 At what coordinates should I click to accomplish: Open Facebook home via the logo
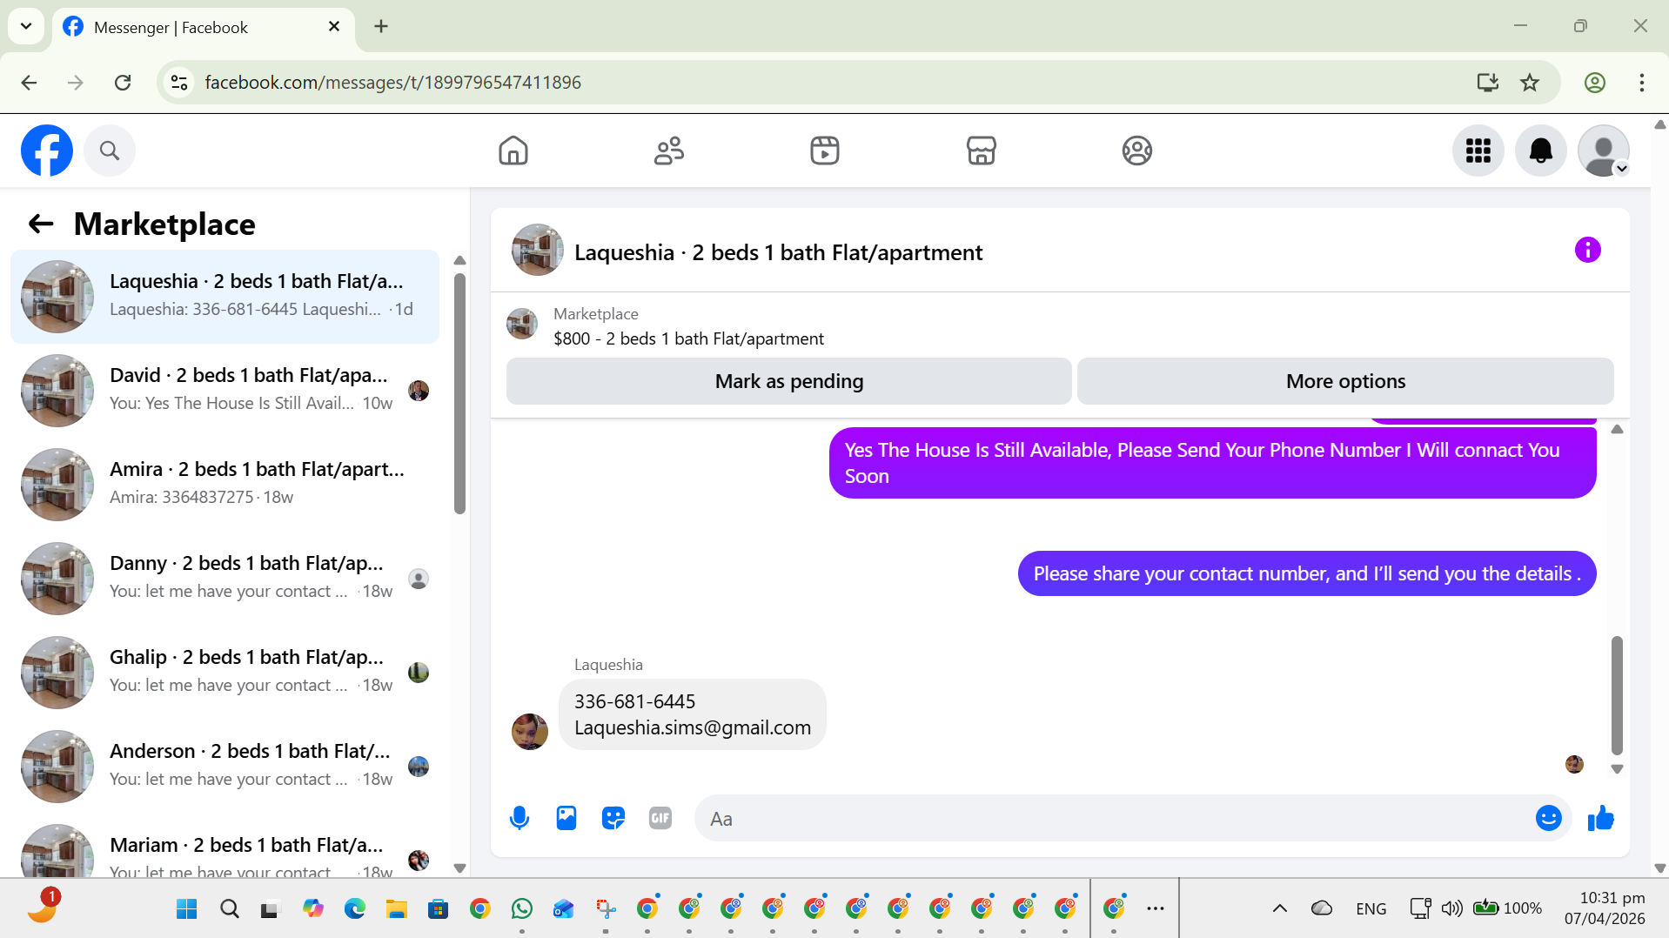[47, 151]
